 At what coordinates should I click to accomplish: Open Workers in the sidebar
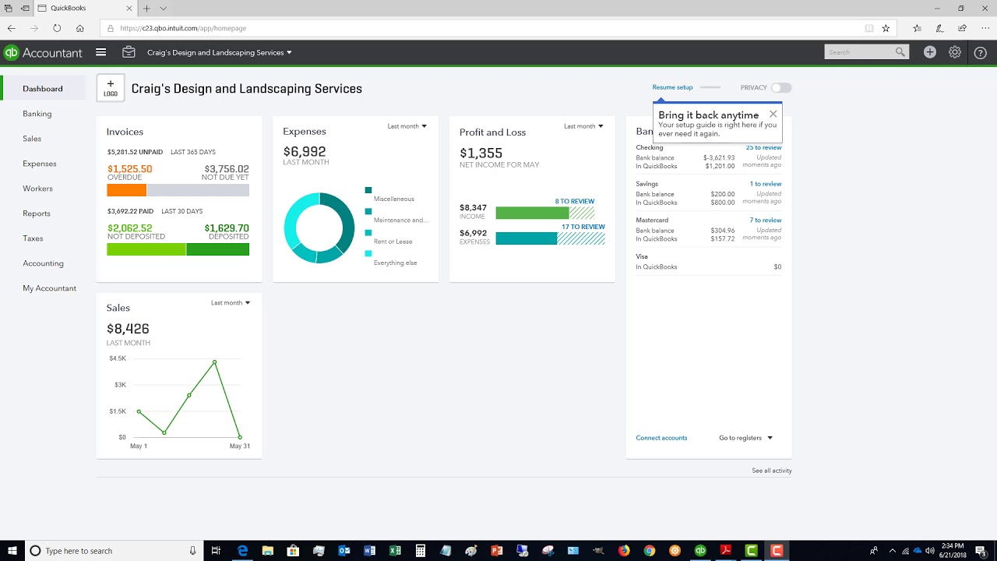pyautogui.click(x=38, y=189)
